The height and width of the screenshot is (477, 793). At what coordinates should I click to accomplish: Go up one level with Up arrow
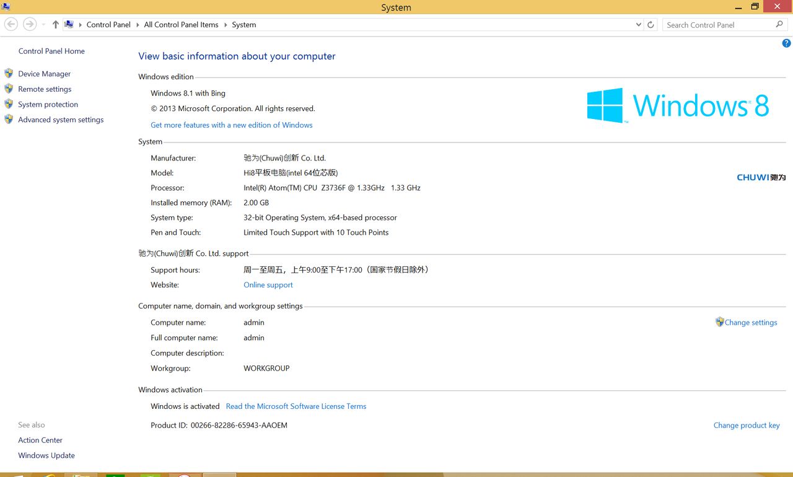[56, 25]
